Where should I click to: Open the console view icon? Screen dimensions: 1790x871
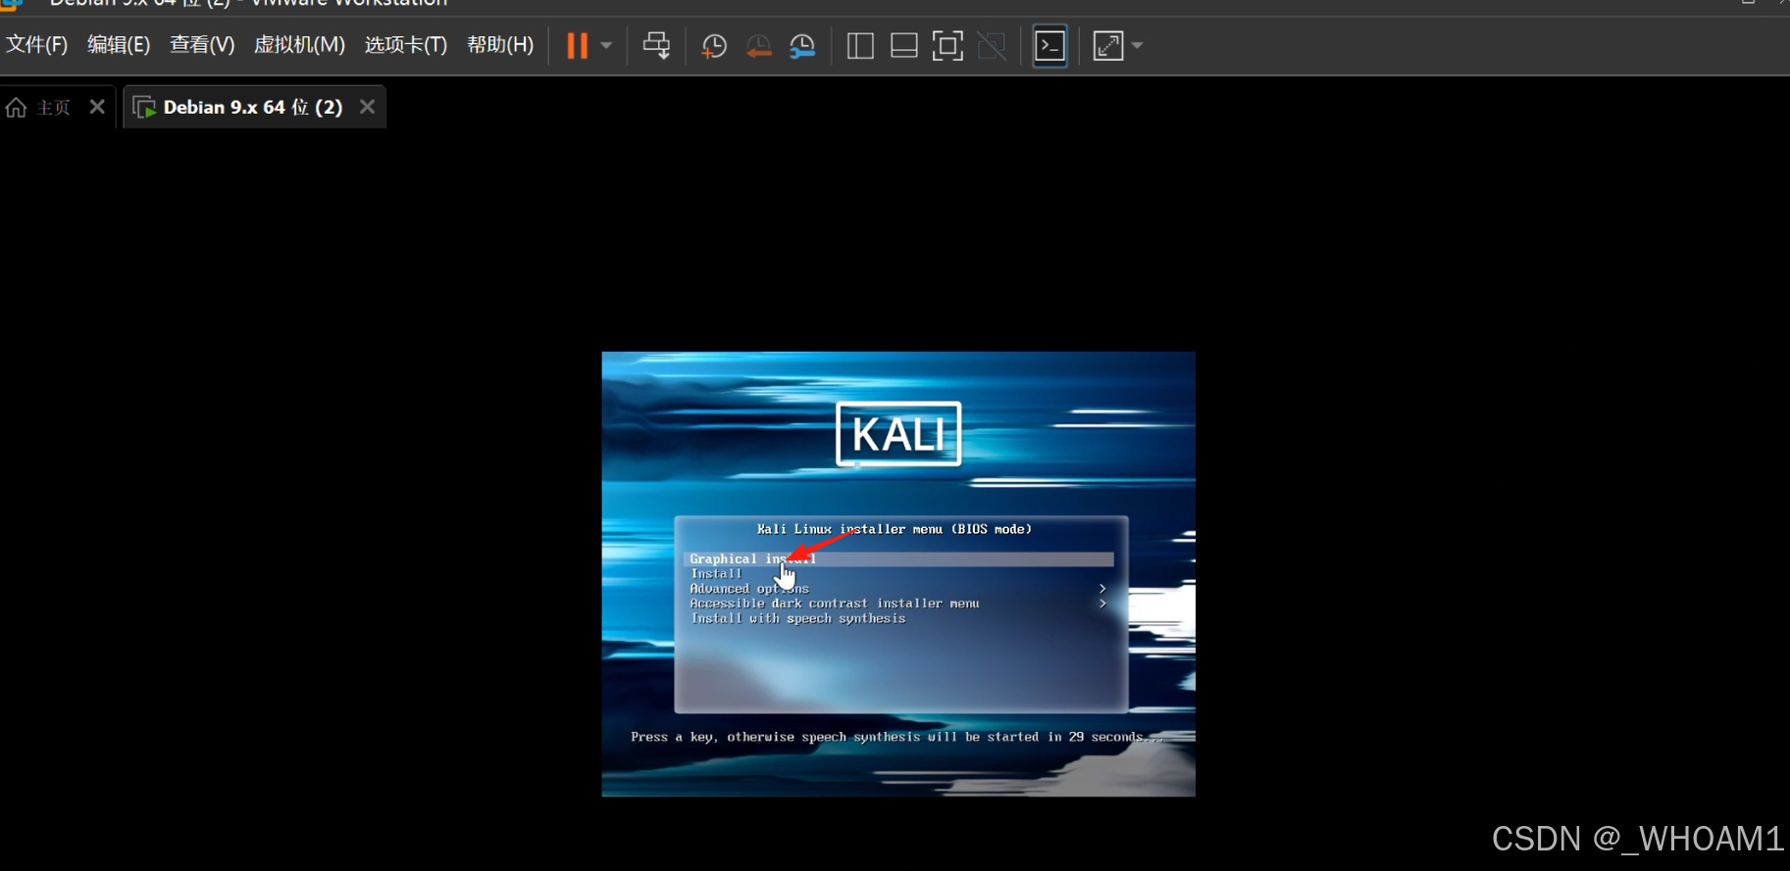[x=1050, y=46]
